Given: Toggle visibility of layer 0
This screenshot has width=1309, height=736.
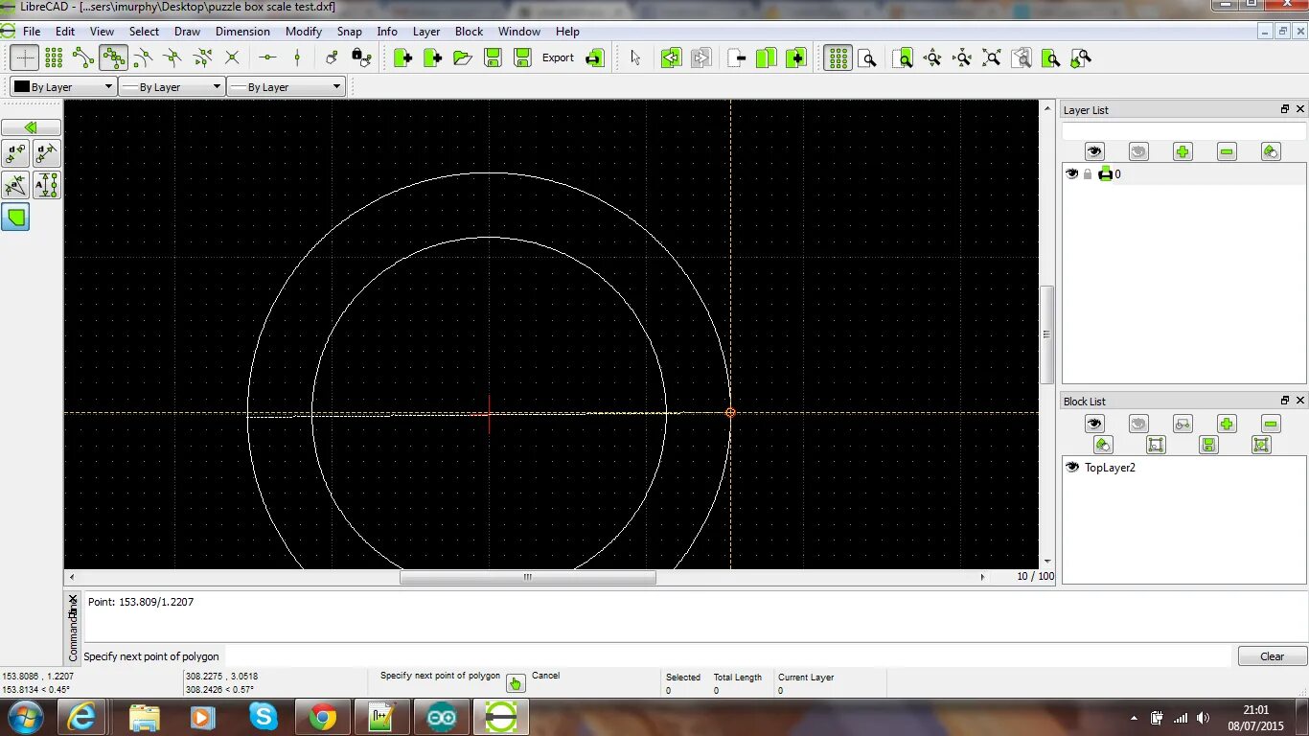Looking at the screenshot, I should coord(1072,174).
